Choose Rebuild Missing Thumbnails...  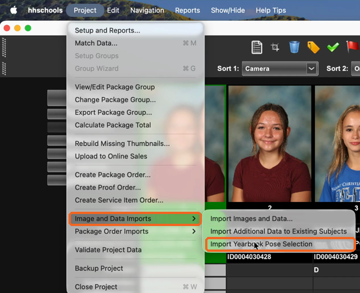coord(135,144)
